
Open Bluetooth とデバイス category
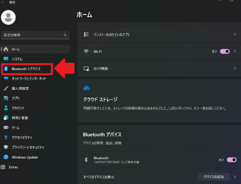(x=27, y=69)
